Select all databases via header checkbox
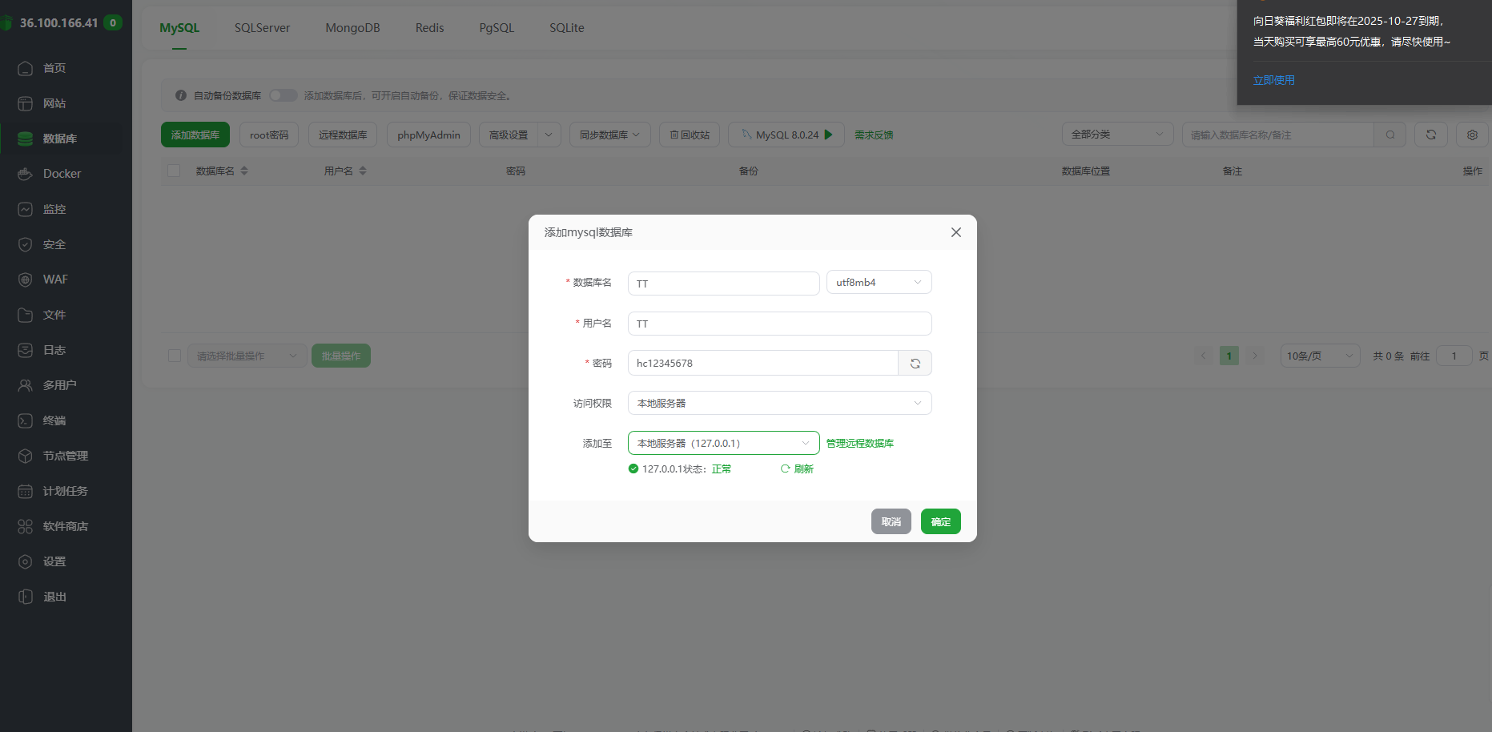Screen dimensions: 1492x732 [x=174, y=171]
